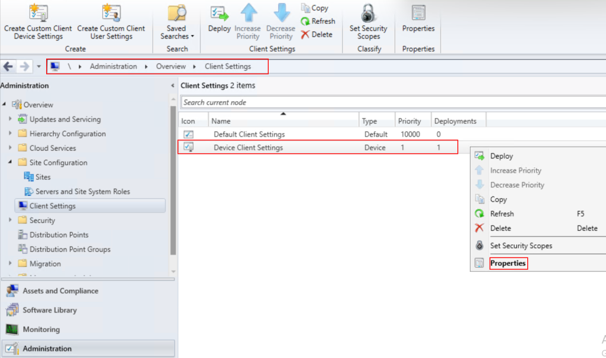Select the Default Client Settings row
This screenshot has width=606, height=358.
tap(249, 134)
